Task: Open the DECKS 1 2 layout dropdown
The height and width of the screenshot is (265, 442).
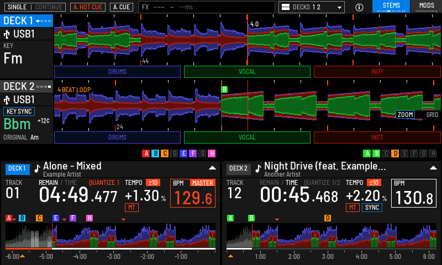Action: point(312,7)
